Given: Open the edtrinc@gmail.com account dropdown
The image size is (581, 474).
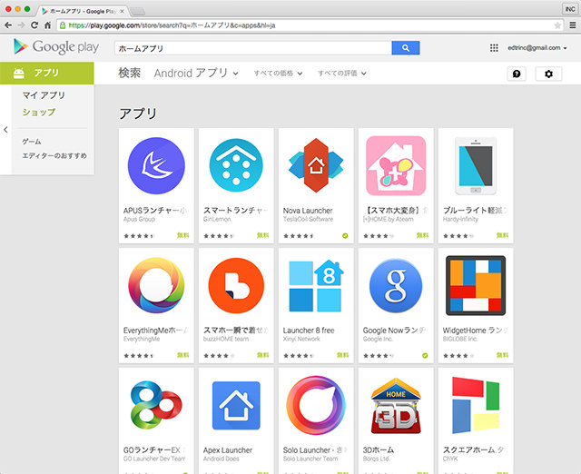Looking at the screenshot, I should pyautogui.click(x=537, y=48).
